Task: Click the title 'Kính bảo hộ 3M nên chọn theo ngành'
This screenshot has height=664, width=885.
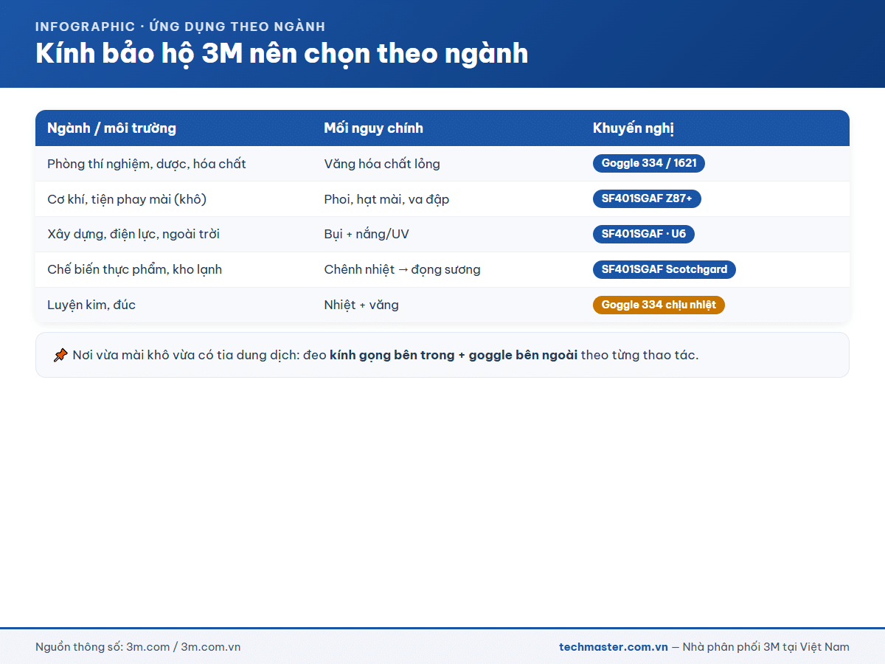Action: click(x=282, y=54)
